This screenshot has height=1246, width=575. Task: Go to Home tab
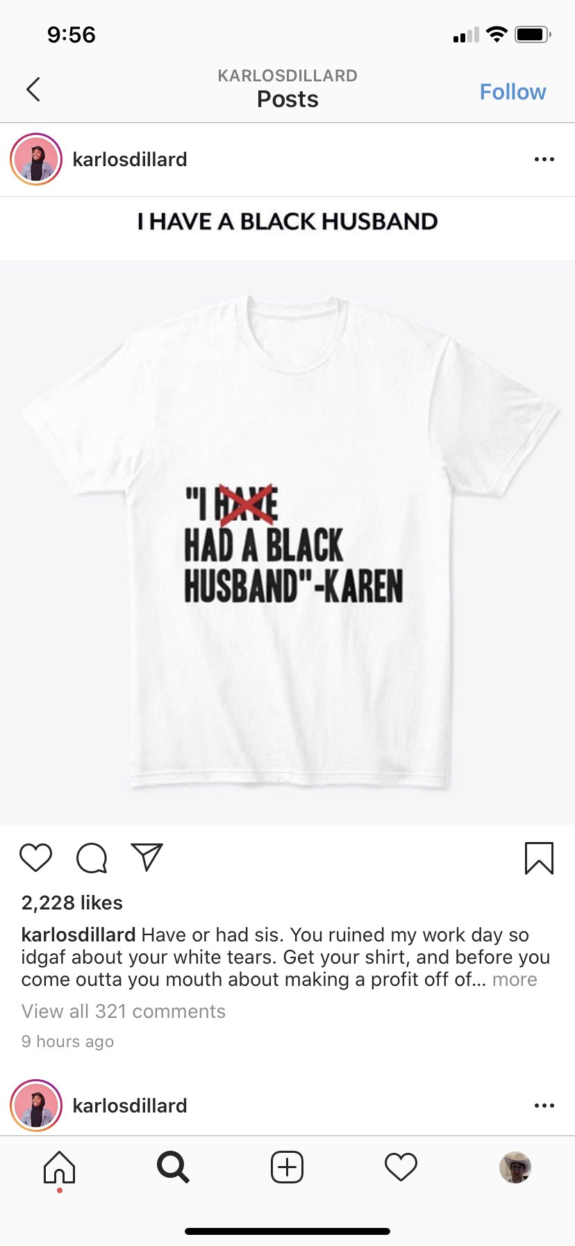tap(60, 1167)
